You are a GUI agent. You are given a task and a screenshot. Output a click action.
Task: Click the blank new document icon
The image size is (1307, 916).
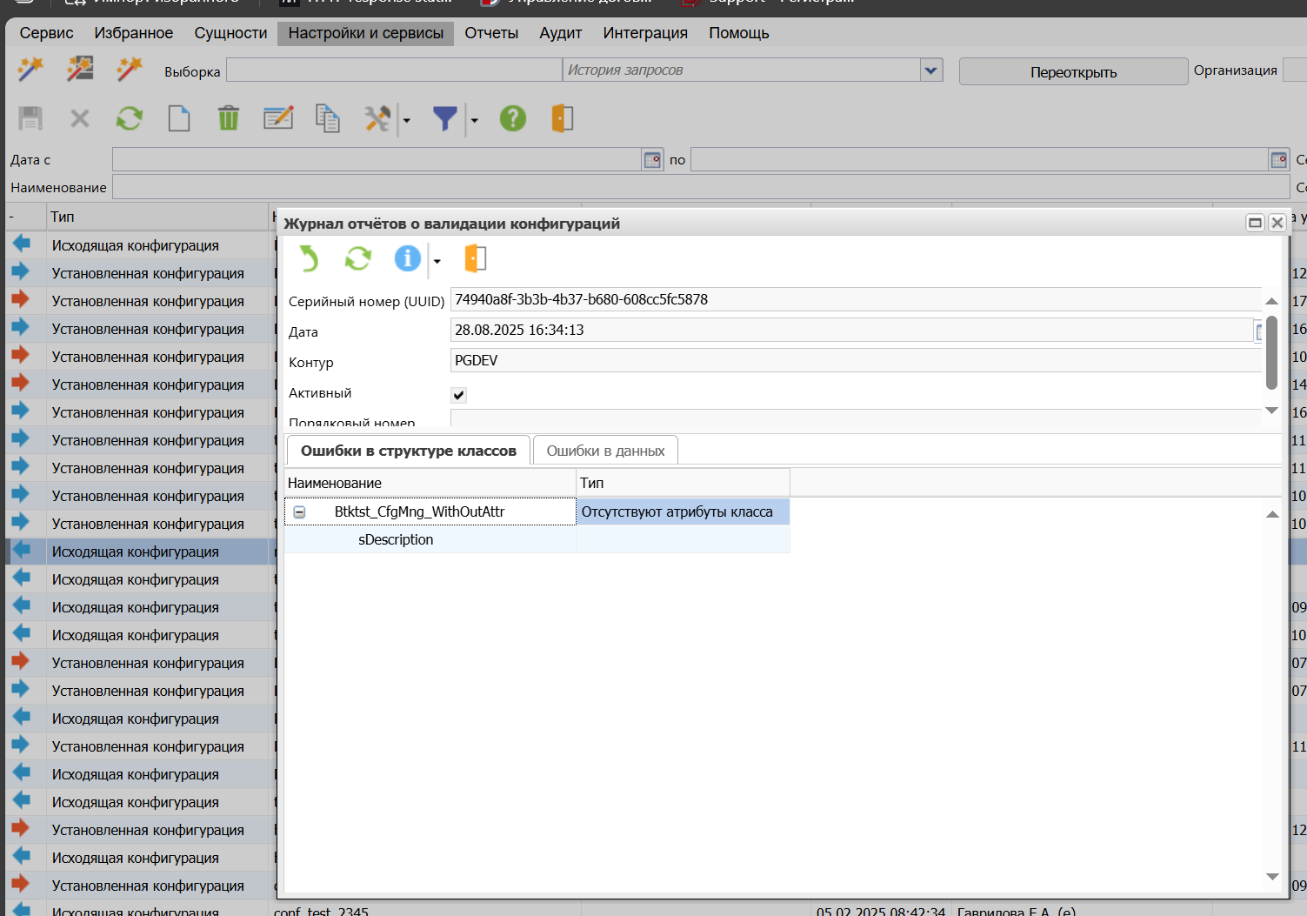179,118
